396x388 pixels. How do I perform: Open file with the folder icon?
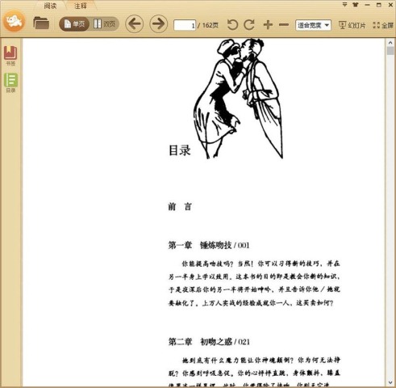(x=41, y=23)
